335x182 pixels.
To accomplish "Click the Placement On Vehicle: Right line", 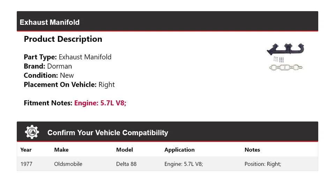I will pos(69,84).
